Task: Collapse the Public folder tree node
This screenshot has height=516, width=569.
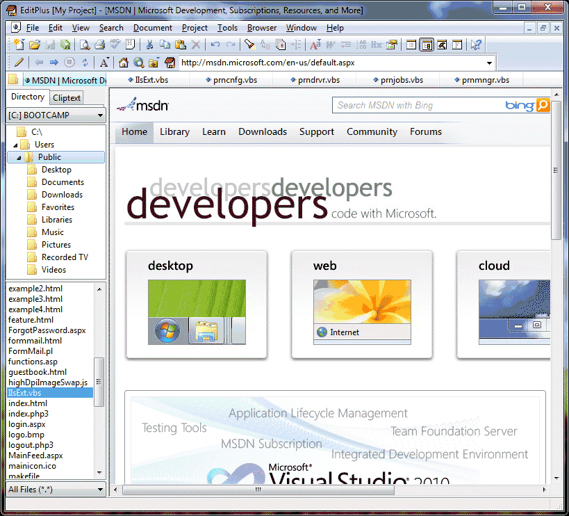Action: 19,157
